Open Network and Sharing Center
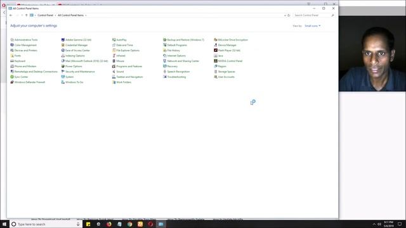The width and height of the screenshot is (406, 228). tap(181, 61)
